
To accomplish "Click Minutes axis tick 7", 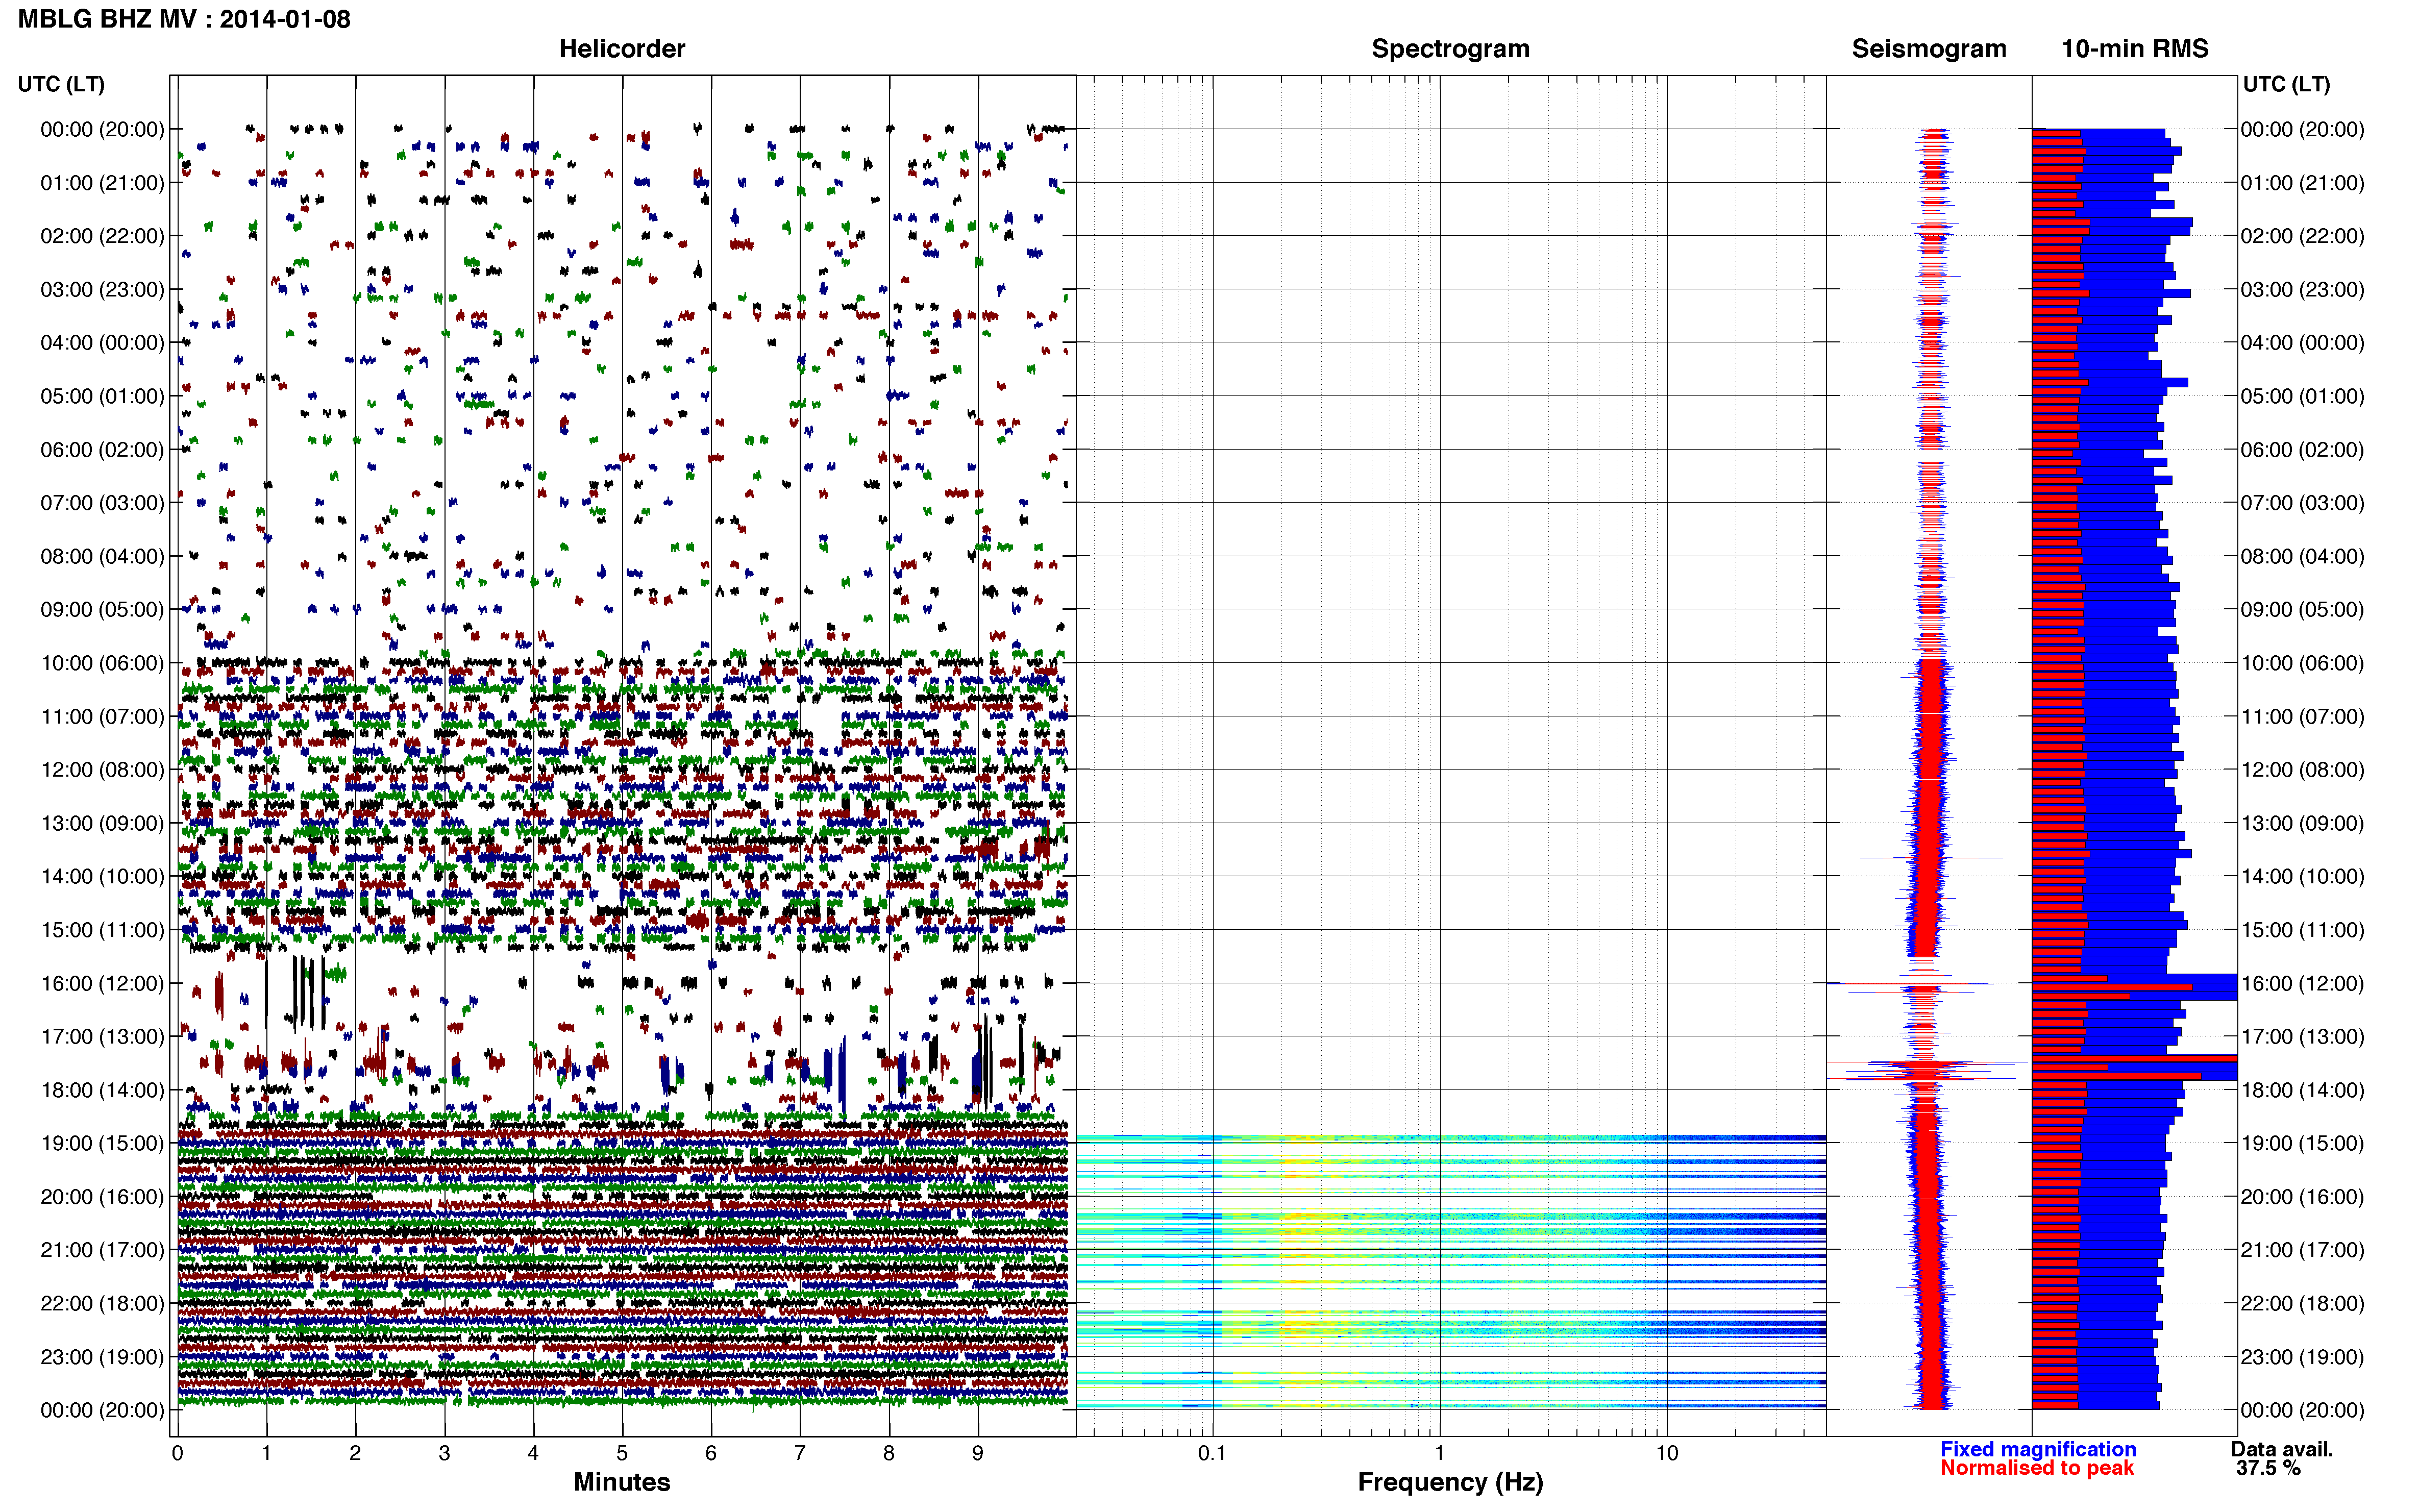I will click(x=800, y=1453).
